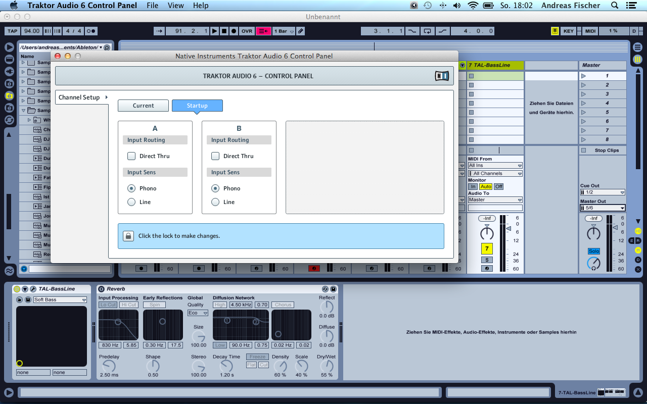The width and height of the screenshot is (647, 404).
Task: Click the TAP tempo button
Action: tap(13, 31)
